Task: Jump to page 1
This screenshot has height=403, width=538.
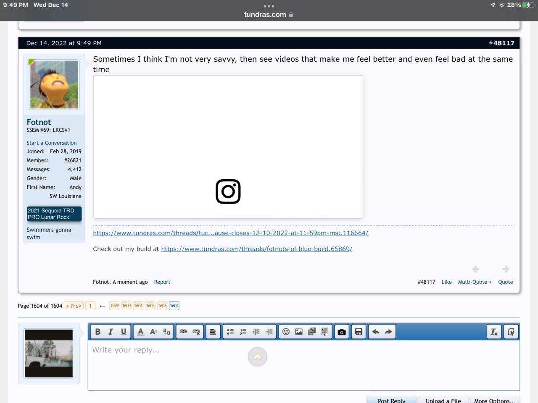Action: pyautogui.click(x=90, y=306)
